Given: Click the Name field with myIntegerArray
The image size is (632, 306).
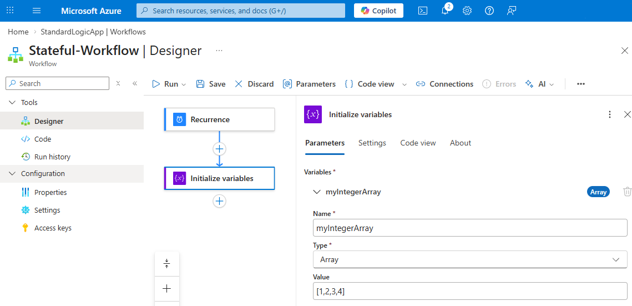Looking at the screenshot, I should [x=470, y=228].
